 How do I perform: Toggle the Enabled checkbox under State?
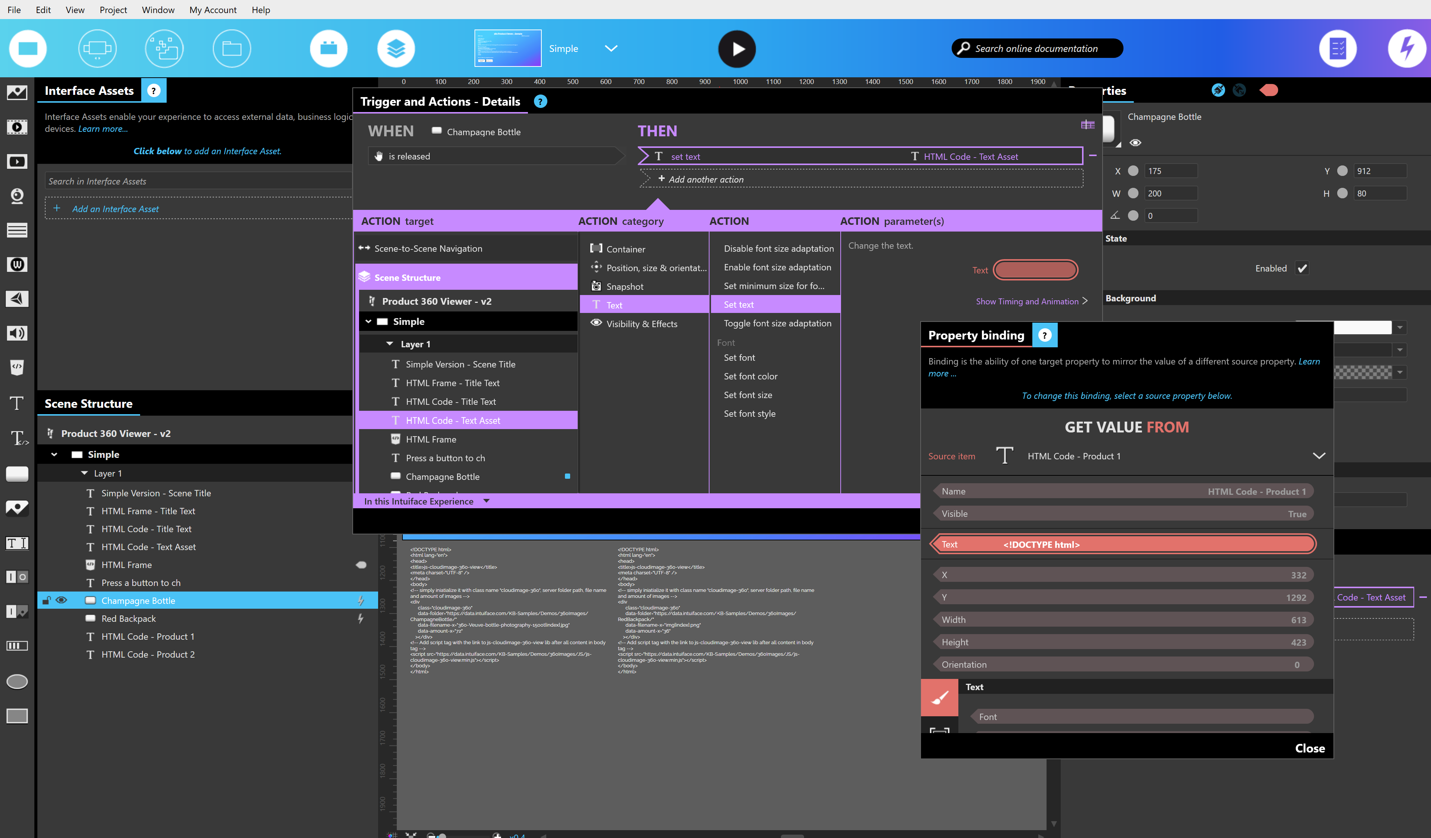[x=1302, y=268]
